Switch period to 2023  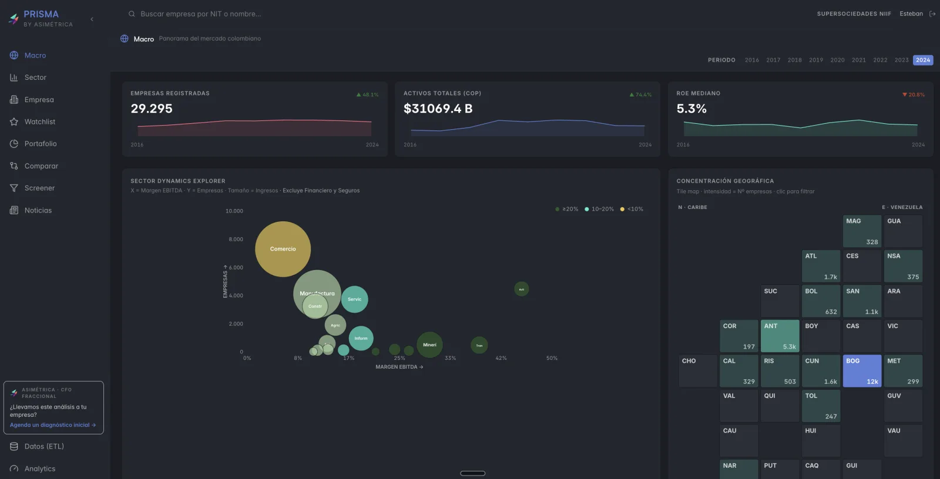[901, 60]
